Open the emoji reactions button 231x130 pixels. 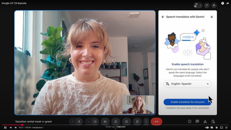coord(116,122)
